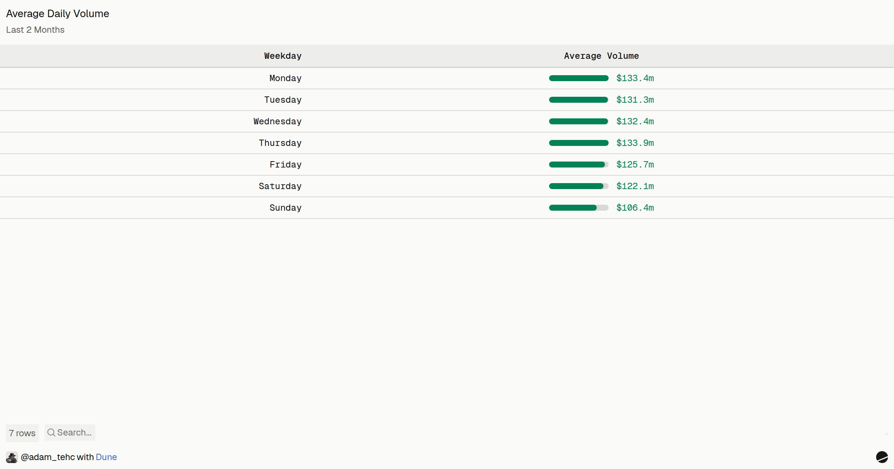Click the 7 rows indicator
The image size is (894, 469).
point(22,433)
